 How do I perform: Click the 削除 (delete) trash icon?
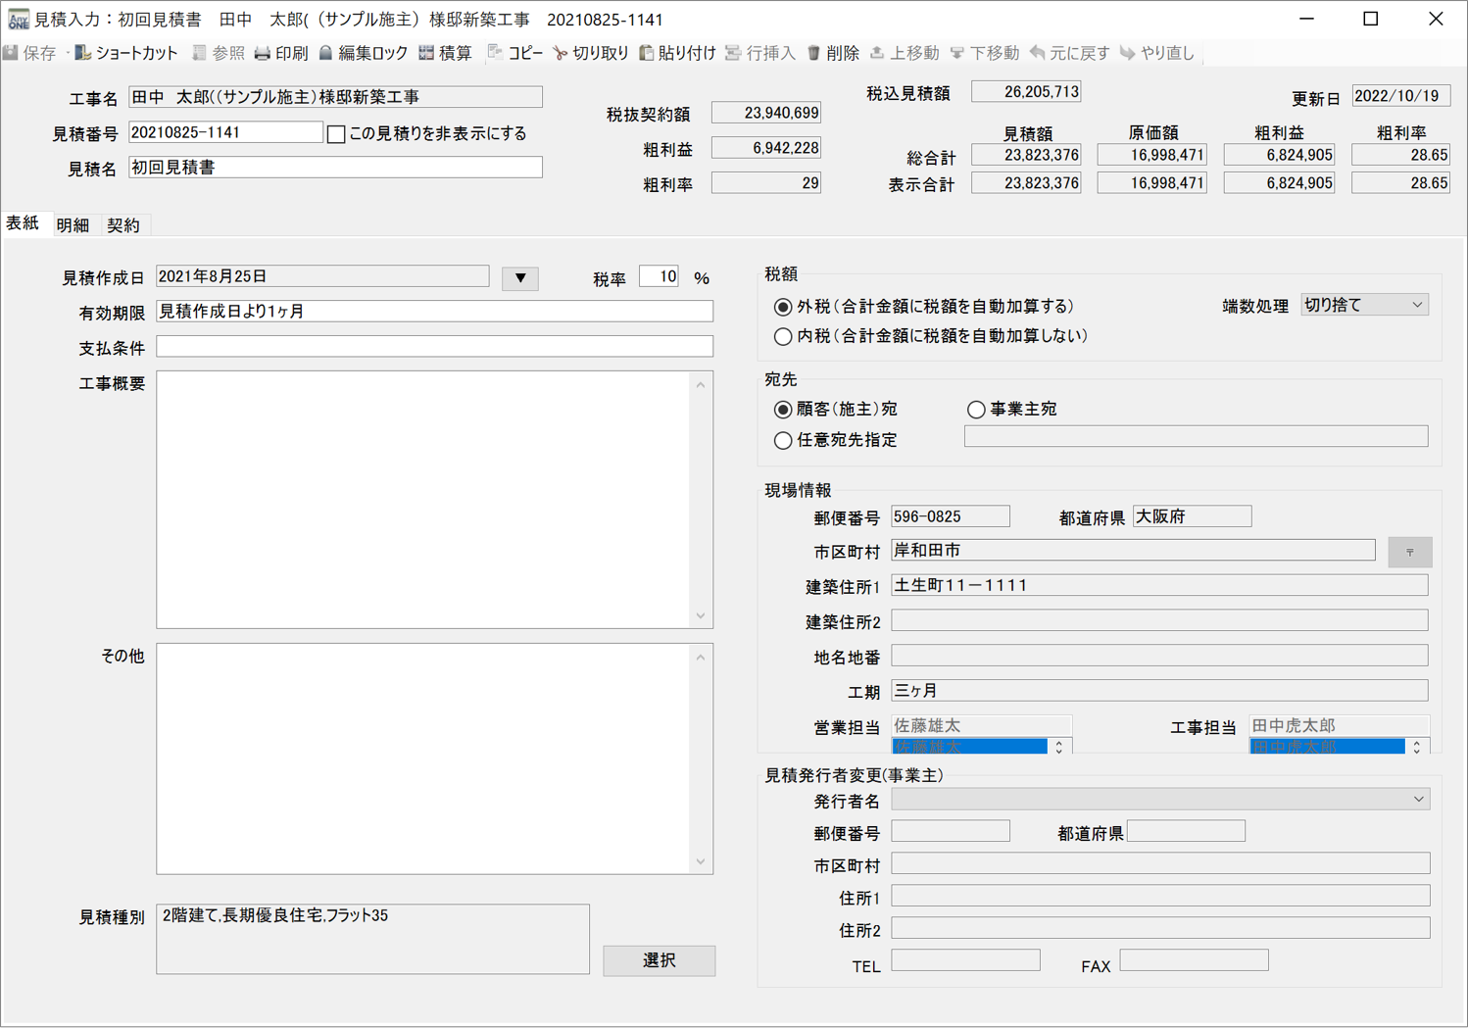(813, 53)
